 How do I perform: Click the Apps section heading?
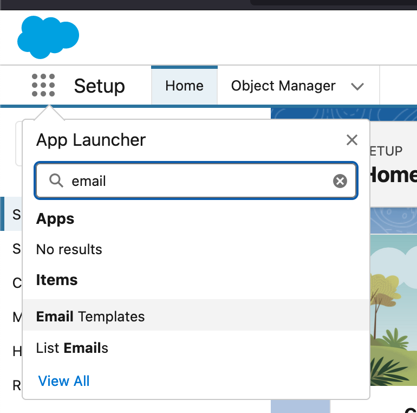(55, 219)
